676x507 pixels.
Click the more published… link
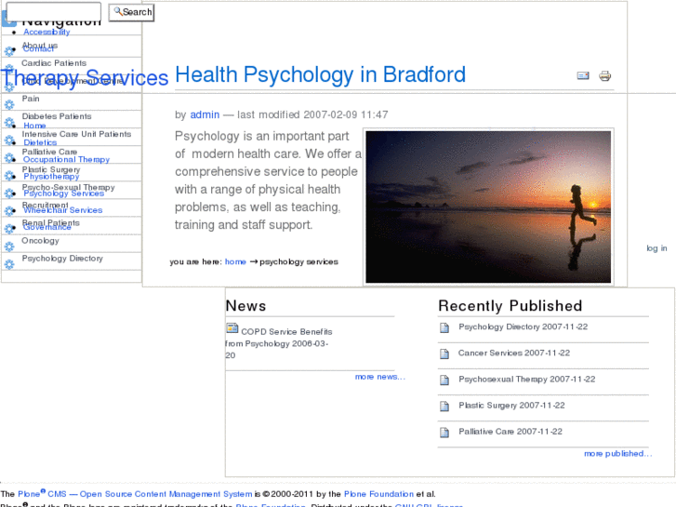617,453
